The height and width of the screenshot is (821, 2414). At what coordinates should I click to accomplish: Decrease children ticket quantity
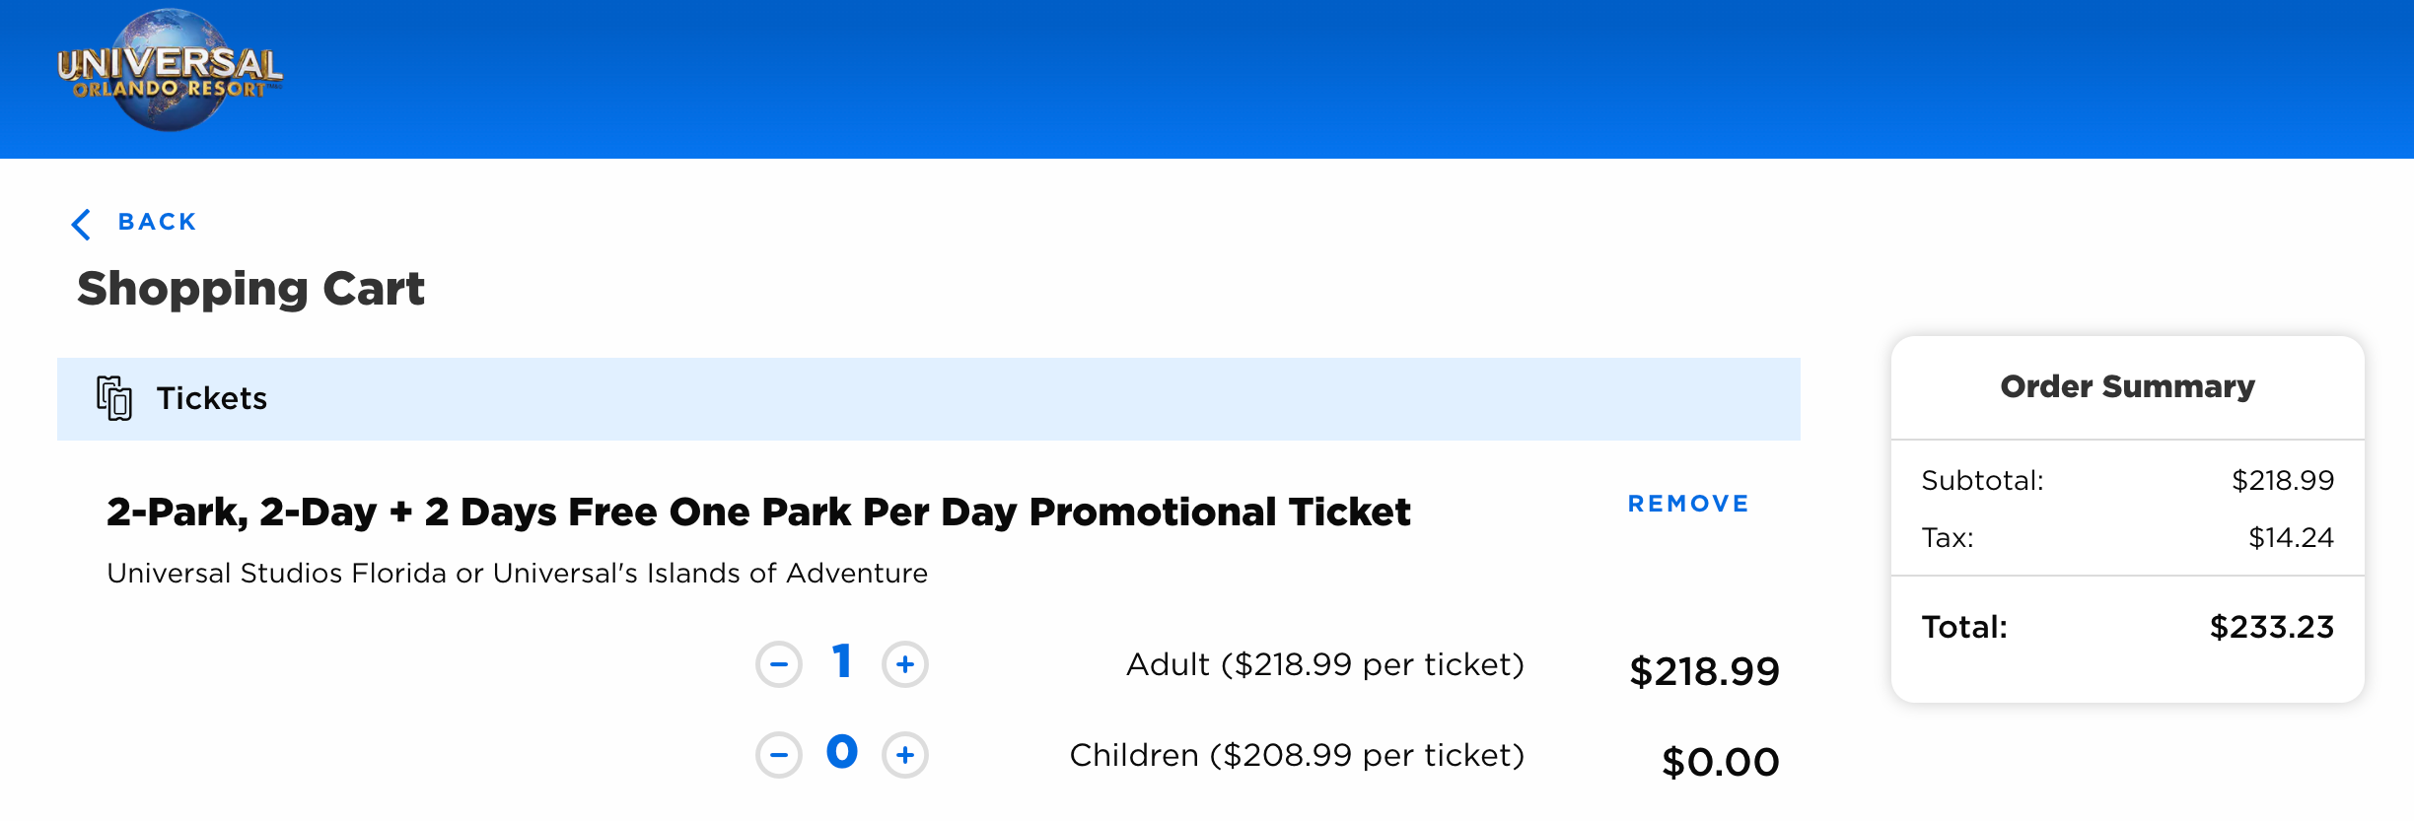click(779, 755)
